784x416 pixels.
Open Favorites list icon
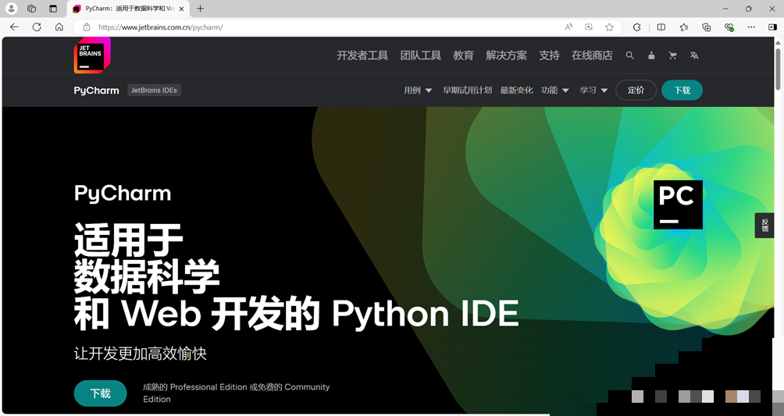(x=683, y=27)
